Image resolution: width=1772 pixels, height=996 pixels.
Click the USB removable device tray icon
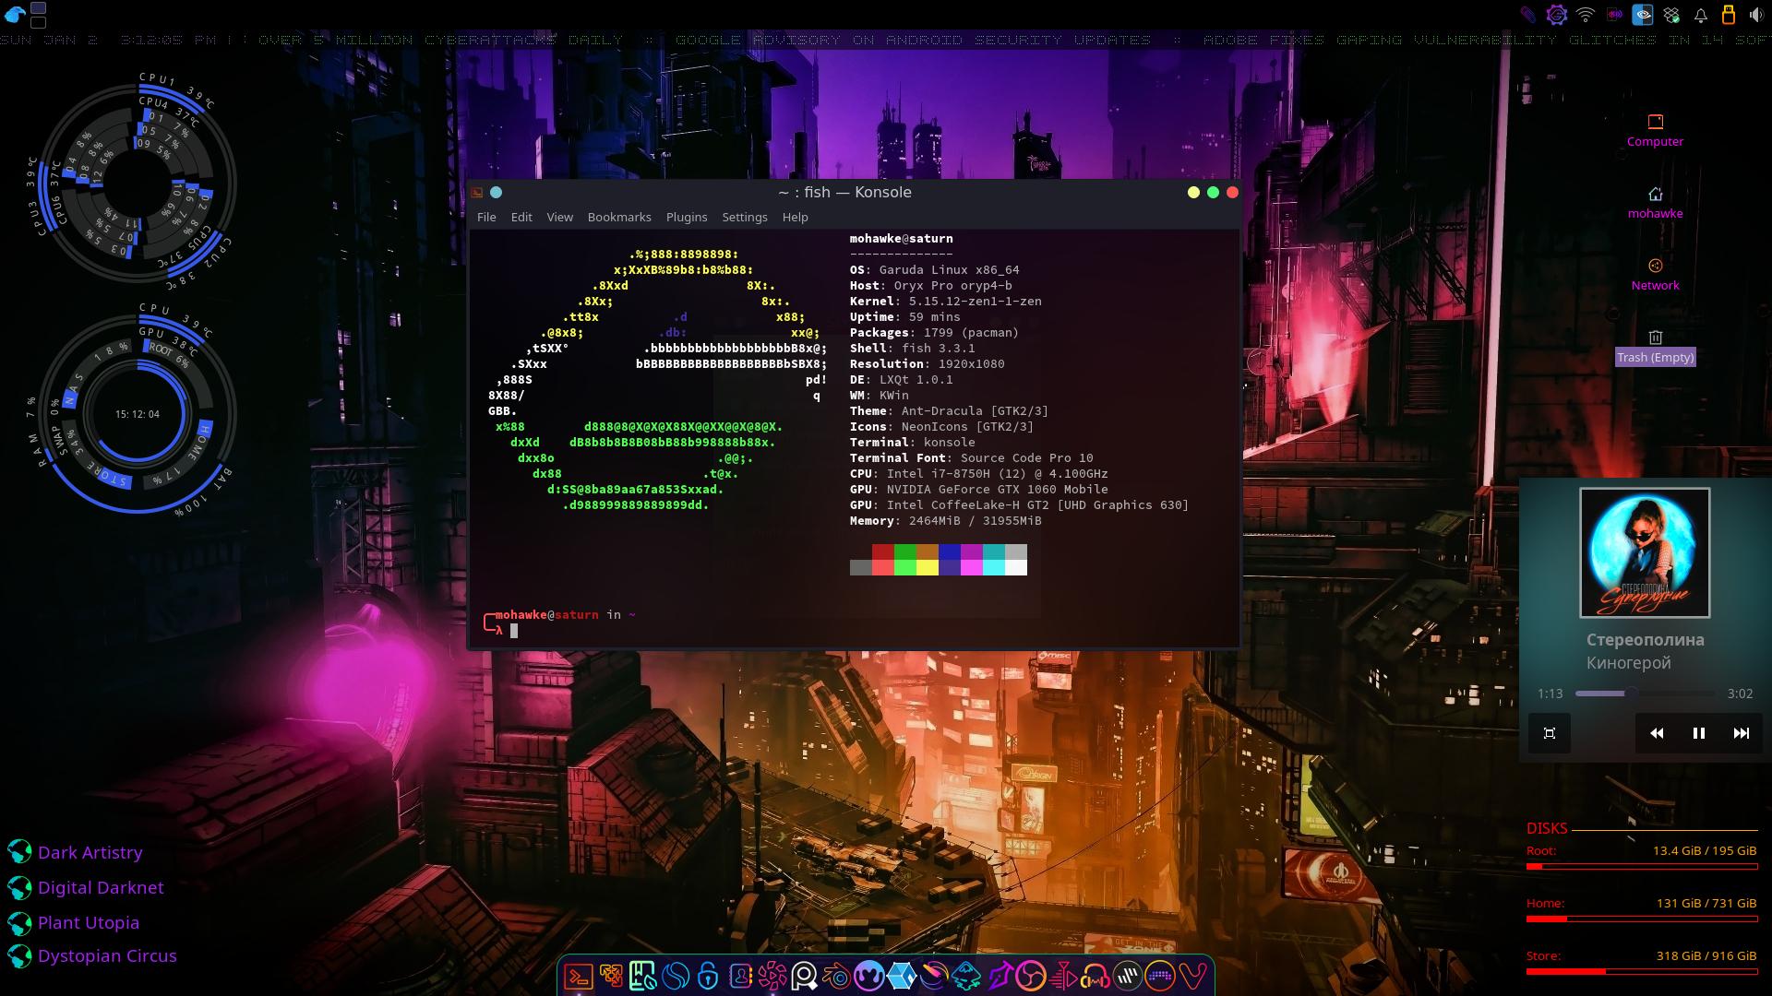[1729, 15]
